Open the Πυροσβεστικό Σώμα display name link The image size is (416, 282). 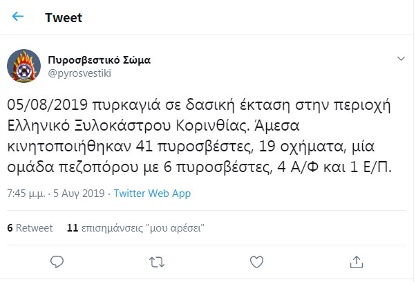tap(100, 60)
